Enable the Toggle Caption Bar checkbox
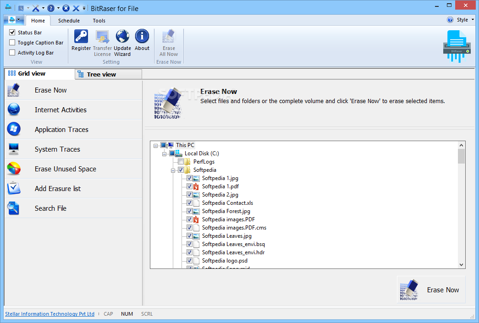This screenshot has width=479, height=323. point(12,43)
